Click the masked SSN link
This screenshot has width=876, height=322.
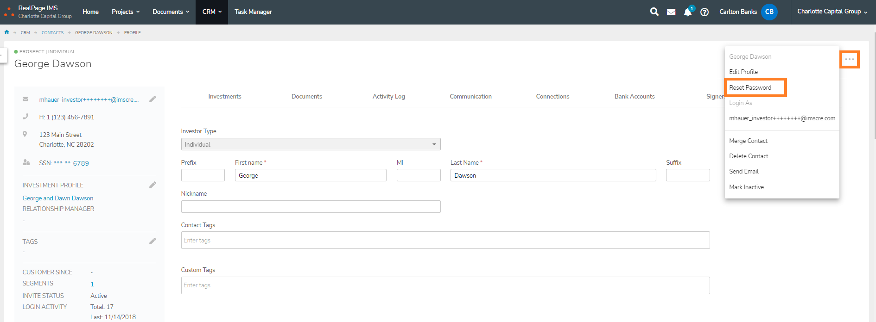[x=71, y=163]
